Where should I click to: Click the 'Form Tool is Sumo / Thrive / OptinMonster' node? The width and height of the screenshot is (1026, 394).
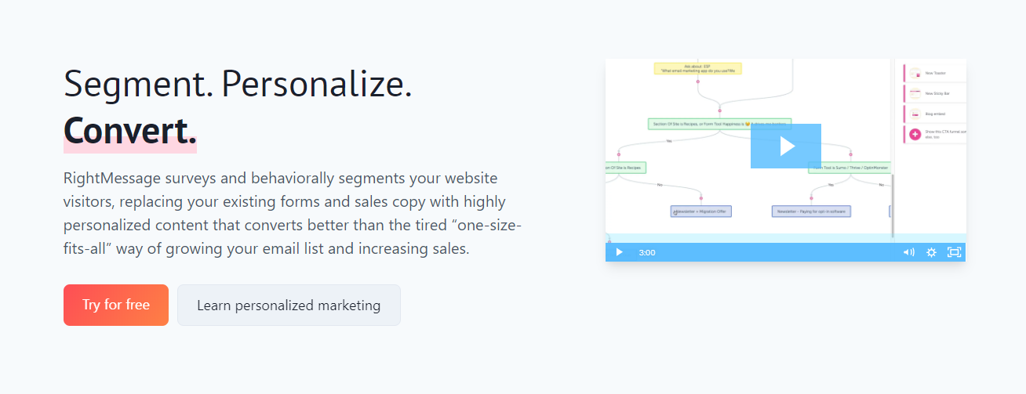(x=850, y=168)
